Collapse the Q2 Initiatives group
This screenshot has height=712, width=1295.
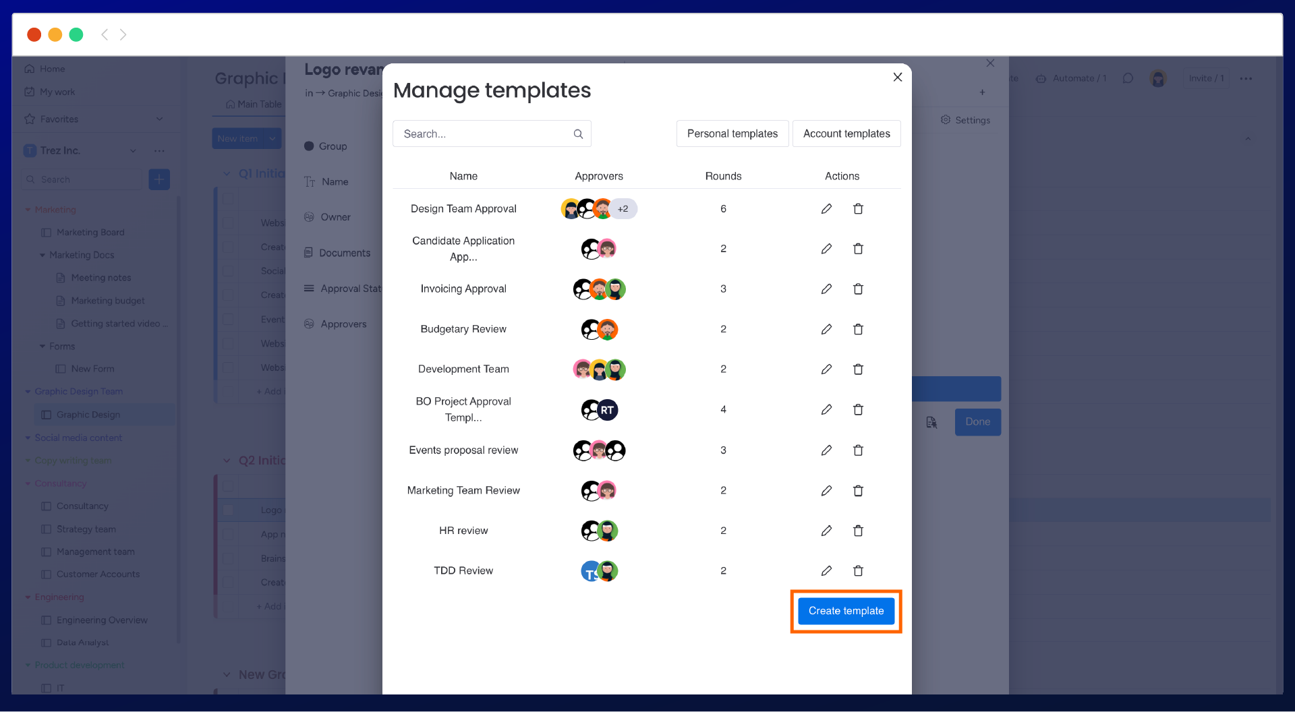(x=227, y=460)
